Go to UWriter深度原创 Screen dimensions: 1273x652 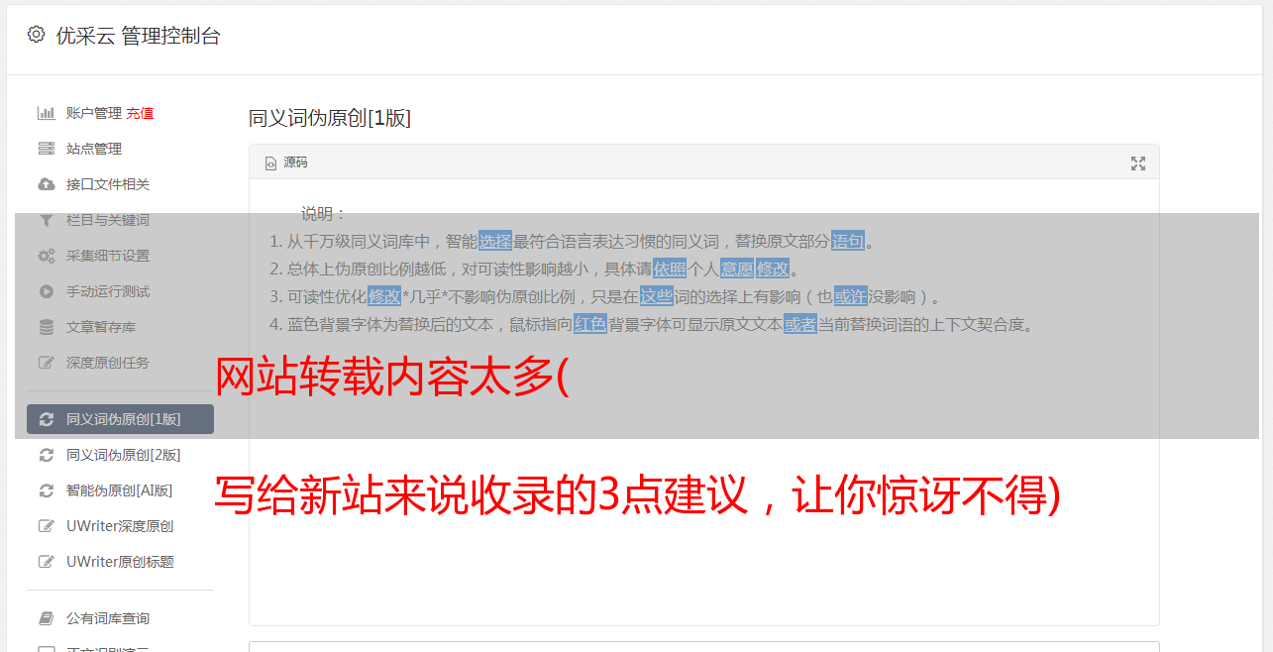[120, 526]
